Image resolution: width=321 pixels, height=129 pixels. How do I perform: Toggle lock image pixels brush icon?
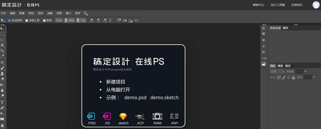[284, 77]
